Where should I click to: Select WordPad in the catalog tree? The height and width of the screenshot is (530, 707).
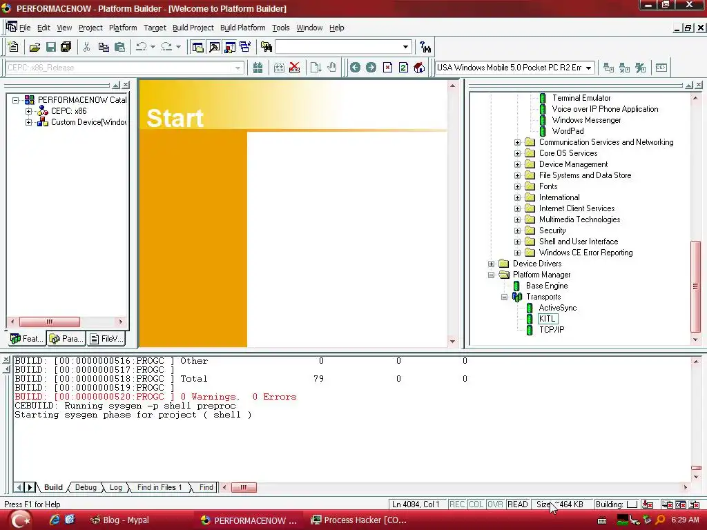coord(568,131)
